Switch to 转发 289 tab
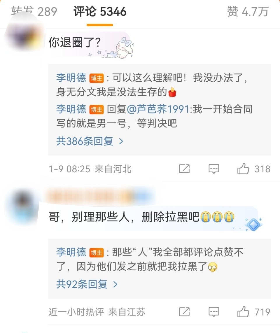 click(34, 11)
